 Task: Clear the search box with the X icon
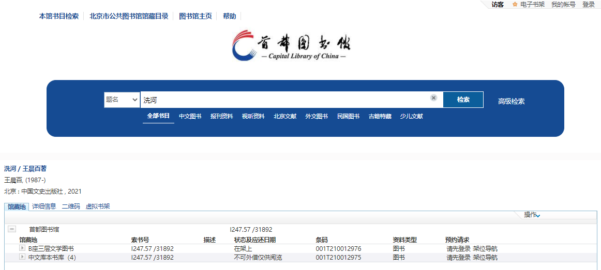(433, 98)
